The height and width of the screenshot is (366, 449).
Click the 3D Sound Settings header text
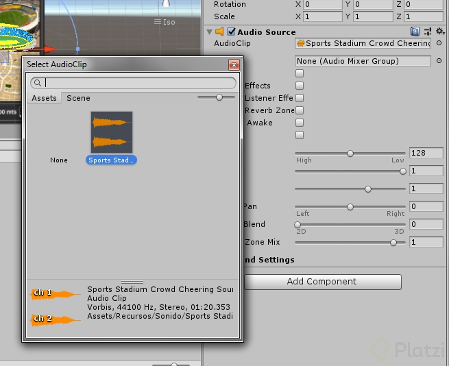tap(269, 260)
